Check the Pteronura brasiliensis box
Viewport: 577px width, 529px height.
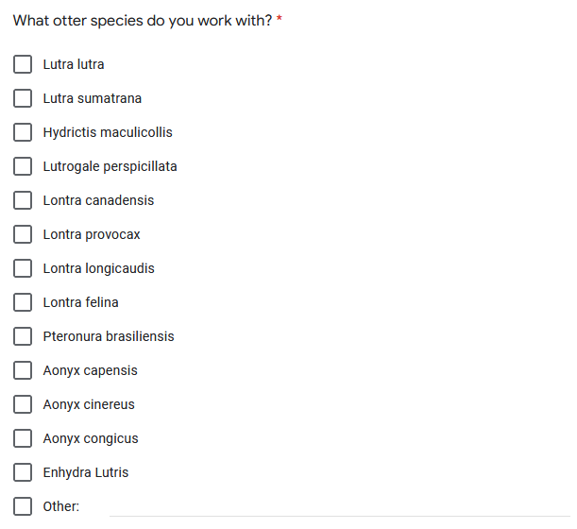pyautogui.click(x=23, y=337)
